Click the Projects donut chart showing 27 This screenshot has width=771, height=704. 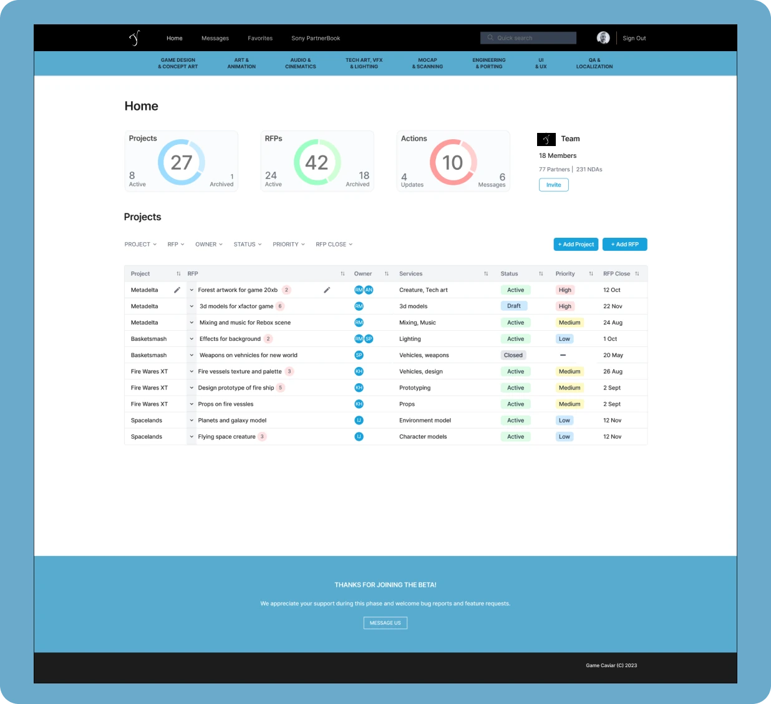(x=182, y=162)
